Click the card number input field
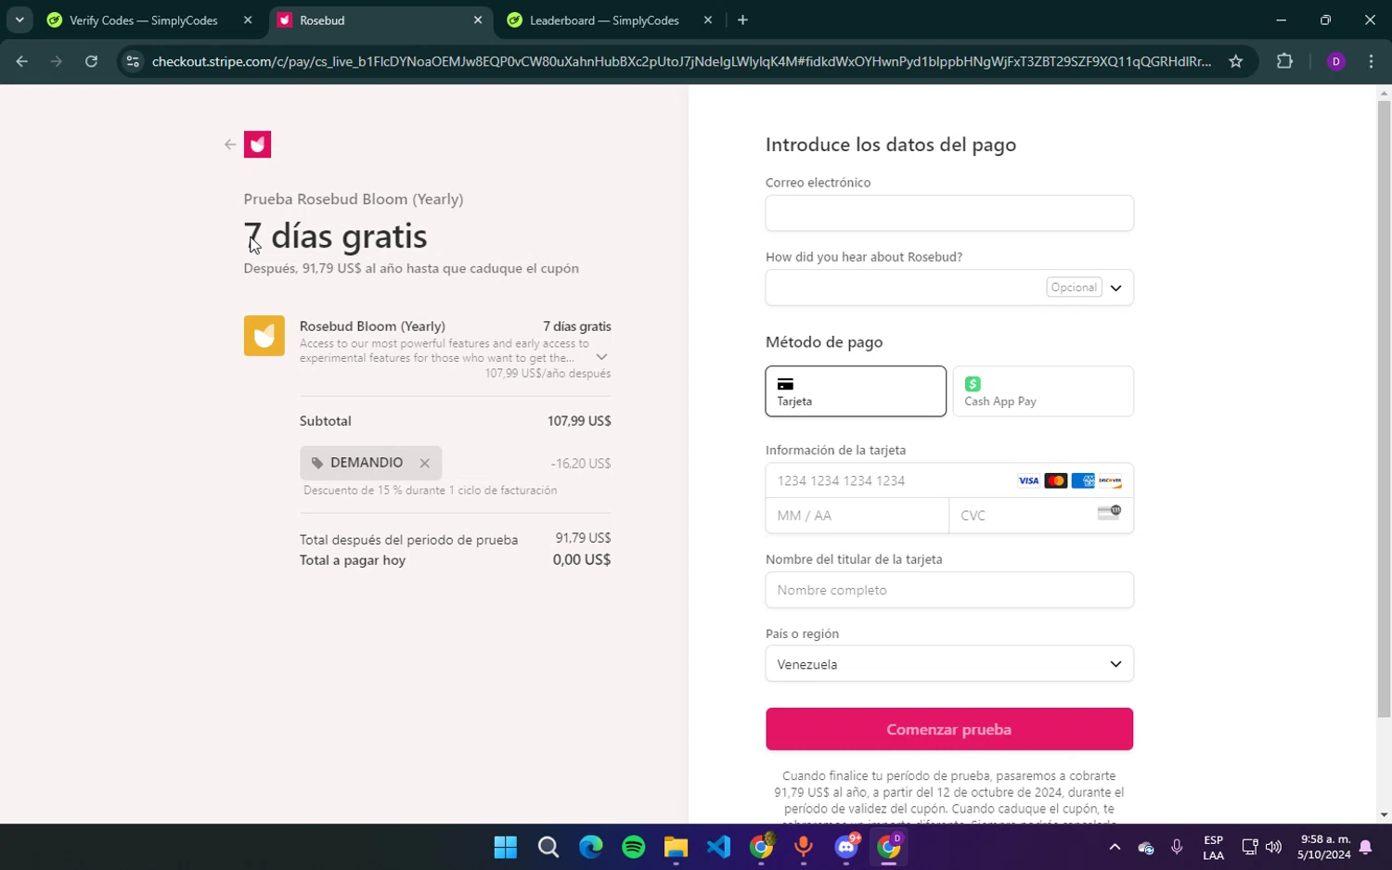This screenshot has width=1392, height=870. 949,480
